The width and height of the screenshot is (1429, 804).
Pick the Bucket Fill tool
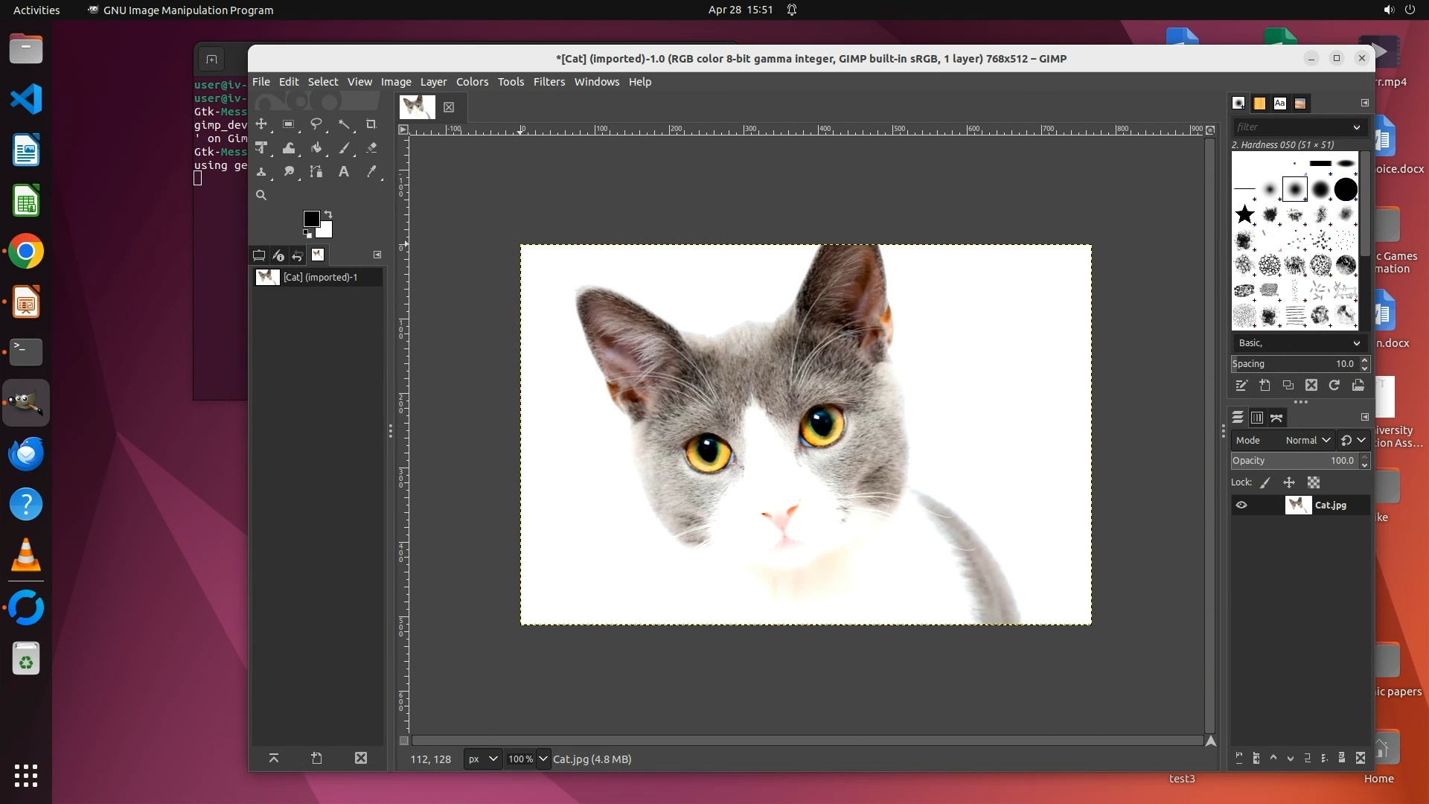click(316, 148)
